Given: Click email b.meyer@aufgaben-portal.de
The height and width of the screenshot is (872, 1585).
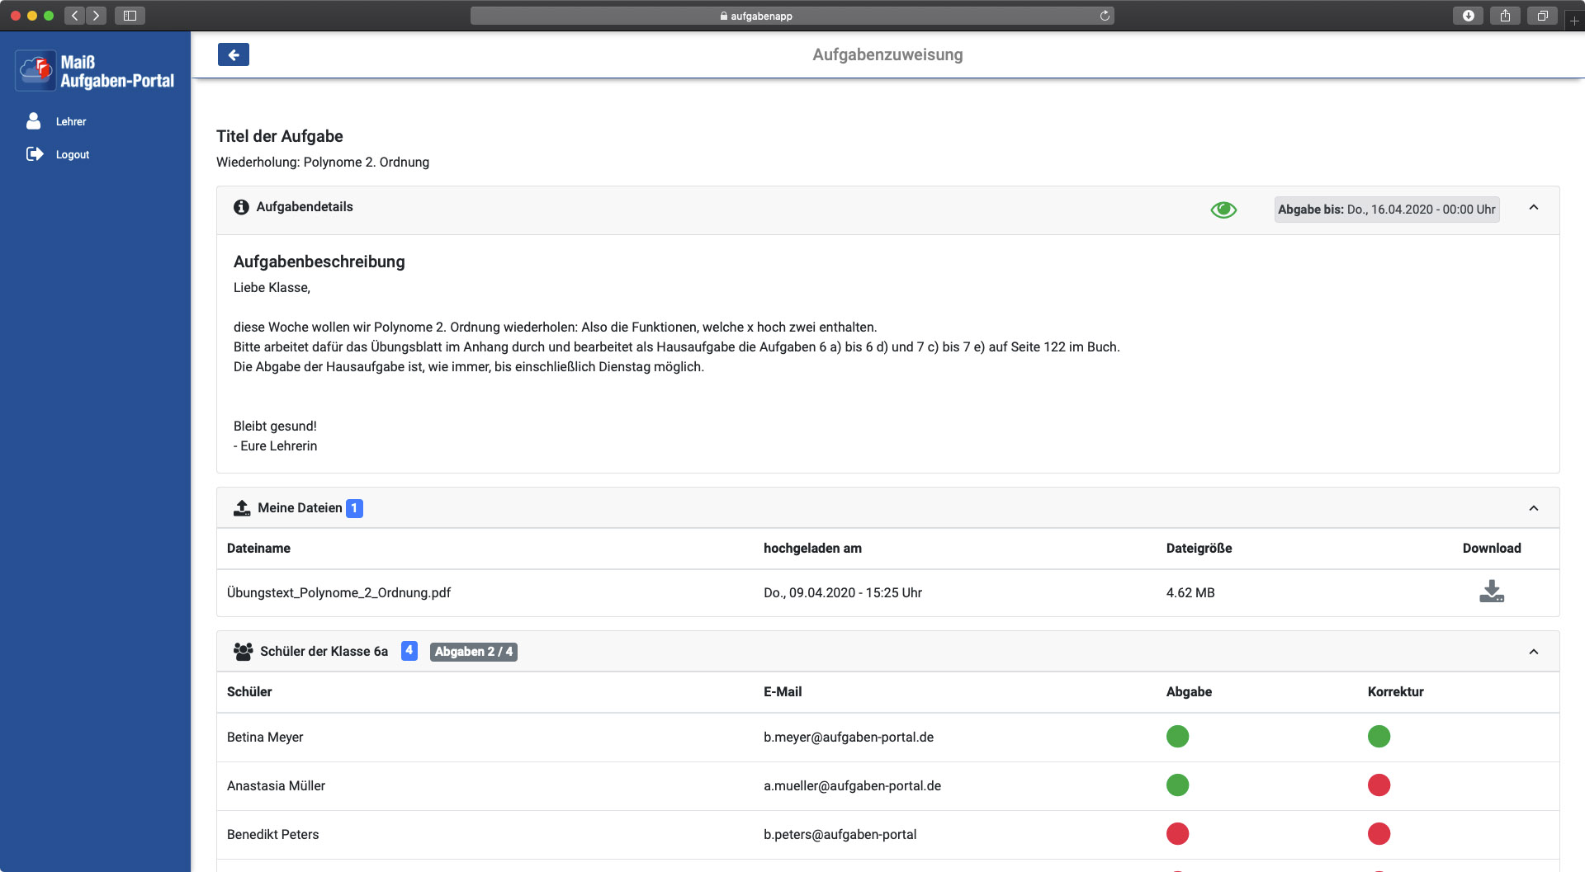Looking at the screenshot, I should tap(849, 737).
